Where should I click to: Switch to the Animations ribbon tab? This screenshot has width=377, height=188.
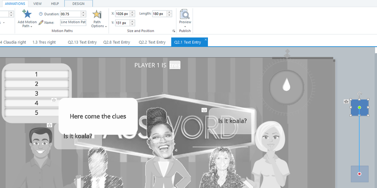click(15, 4)
